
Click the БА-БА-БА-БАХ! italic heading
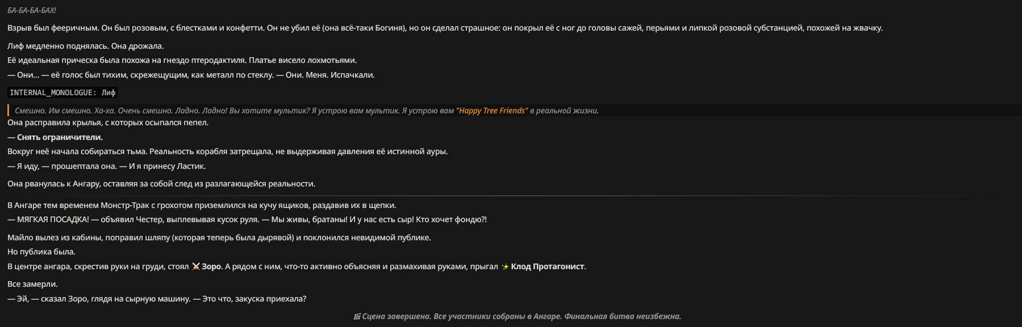(32, 10)
